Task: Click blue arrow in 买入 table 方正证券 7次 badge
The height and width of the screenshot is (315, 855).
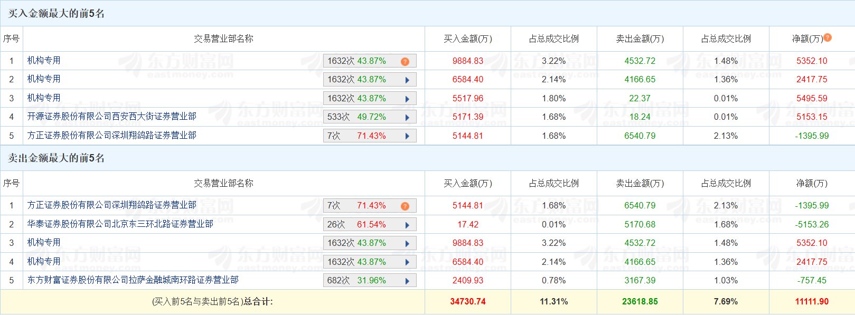Action: point(407,136)
